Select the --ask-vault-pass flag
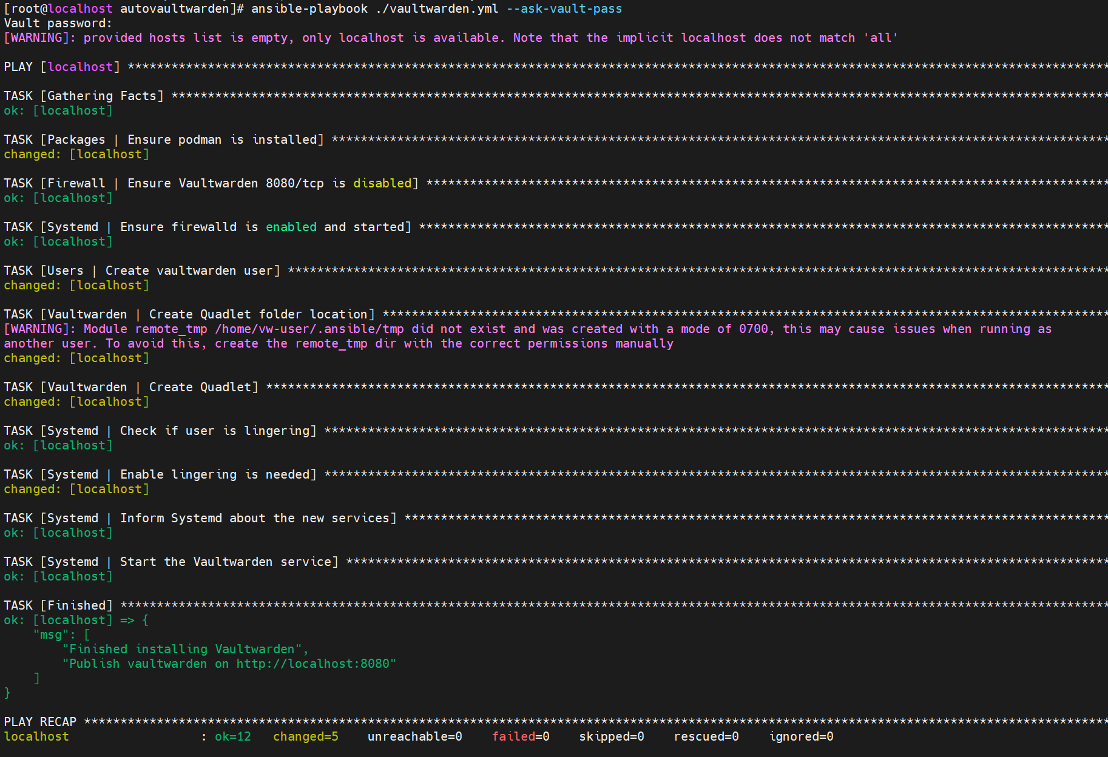 [x=564, y=8]
